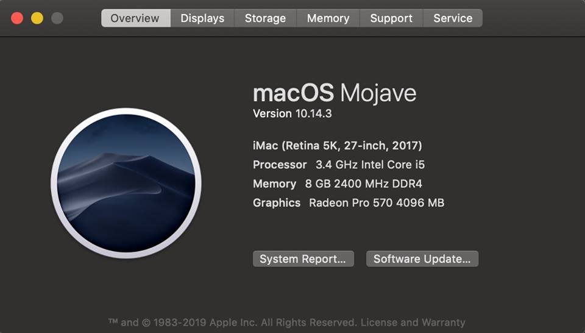
Task: Launch Software Update
Action: pyautogui.click(x=422, y=259)
